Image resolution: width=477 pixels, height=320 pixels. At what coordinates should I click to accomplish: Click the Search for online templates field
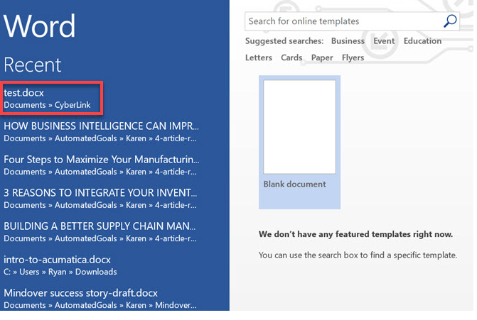pyautogui.click(x=341, y=21)
